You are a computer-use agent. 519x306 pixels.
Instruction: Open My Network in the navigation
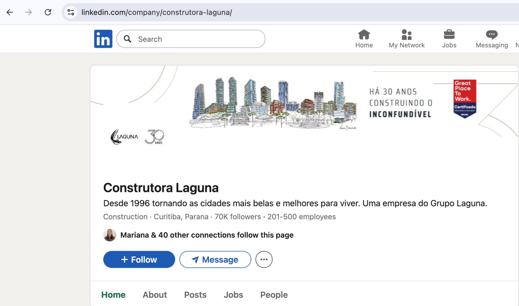[406, 39]
